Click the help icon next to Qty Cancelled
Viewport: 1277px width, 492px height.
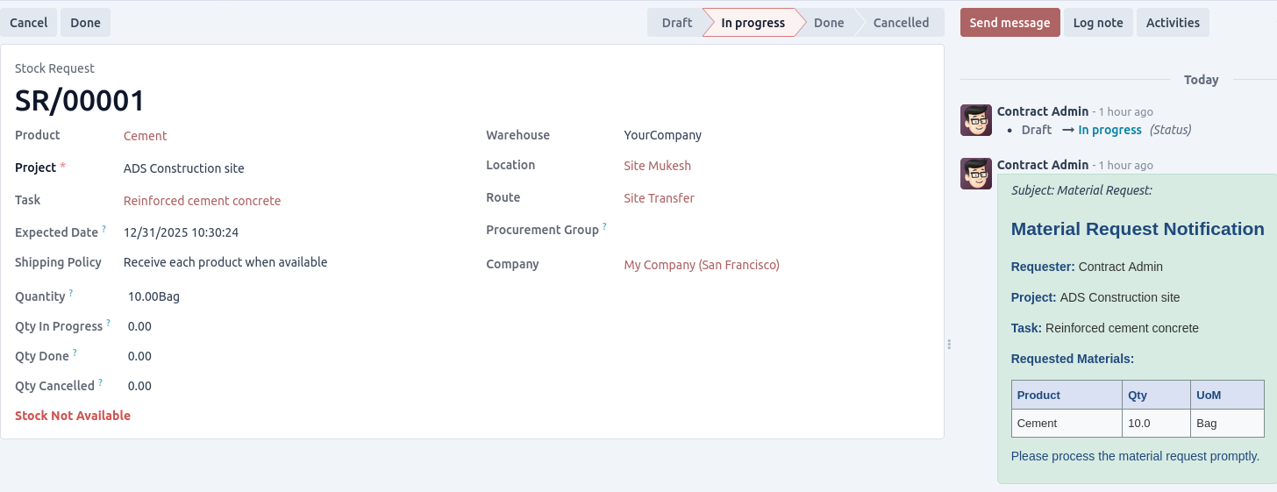point(101,382)
